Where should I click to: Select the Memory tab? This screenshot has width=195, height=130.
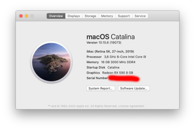pos(107,16)
